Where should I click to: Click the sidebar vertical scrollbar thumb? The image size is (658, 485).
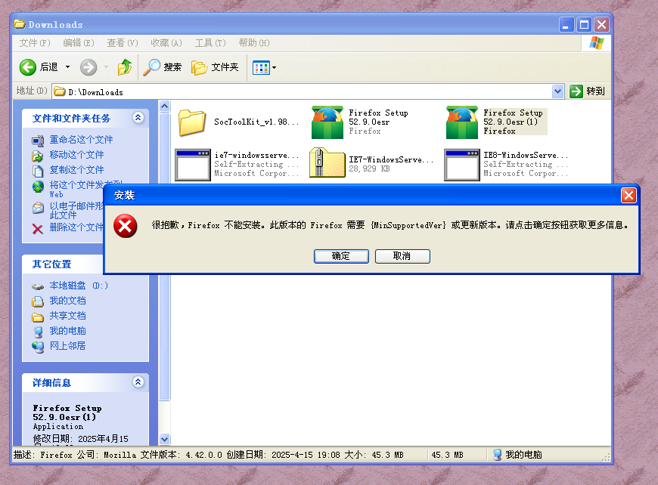[165, 257]
